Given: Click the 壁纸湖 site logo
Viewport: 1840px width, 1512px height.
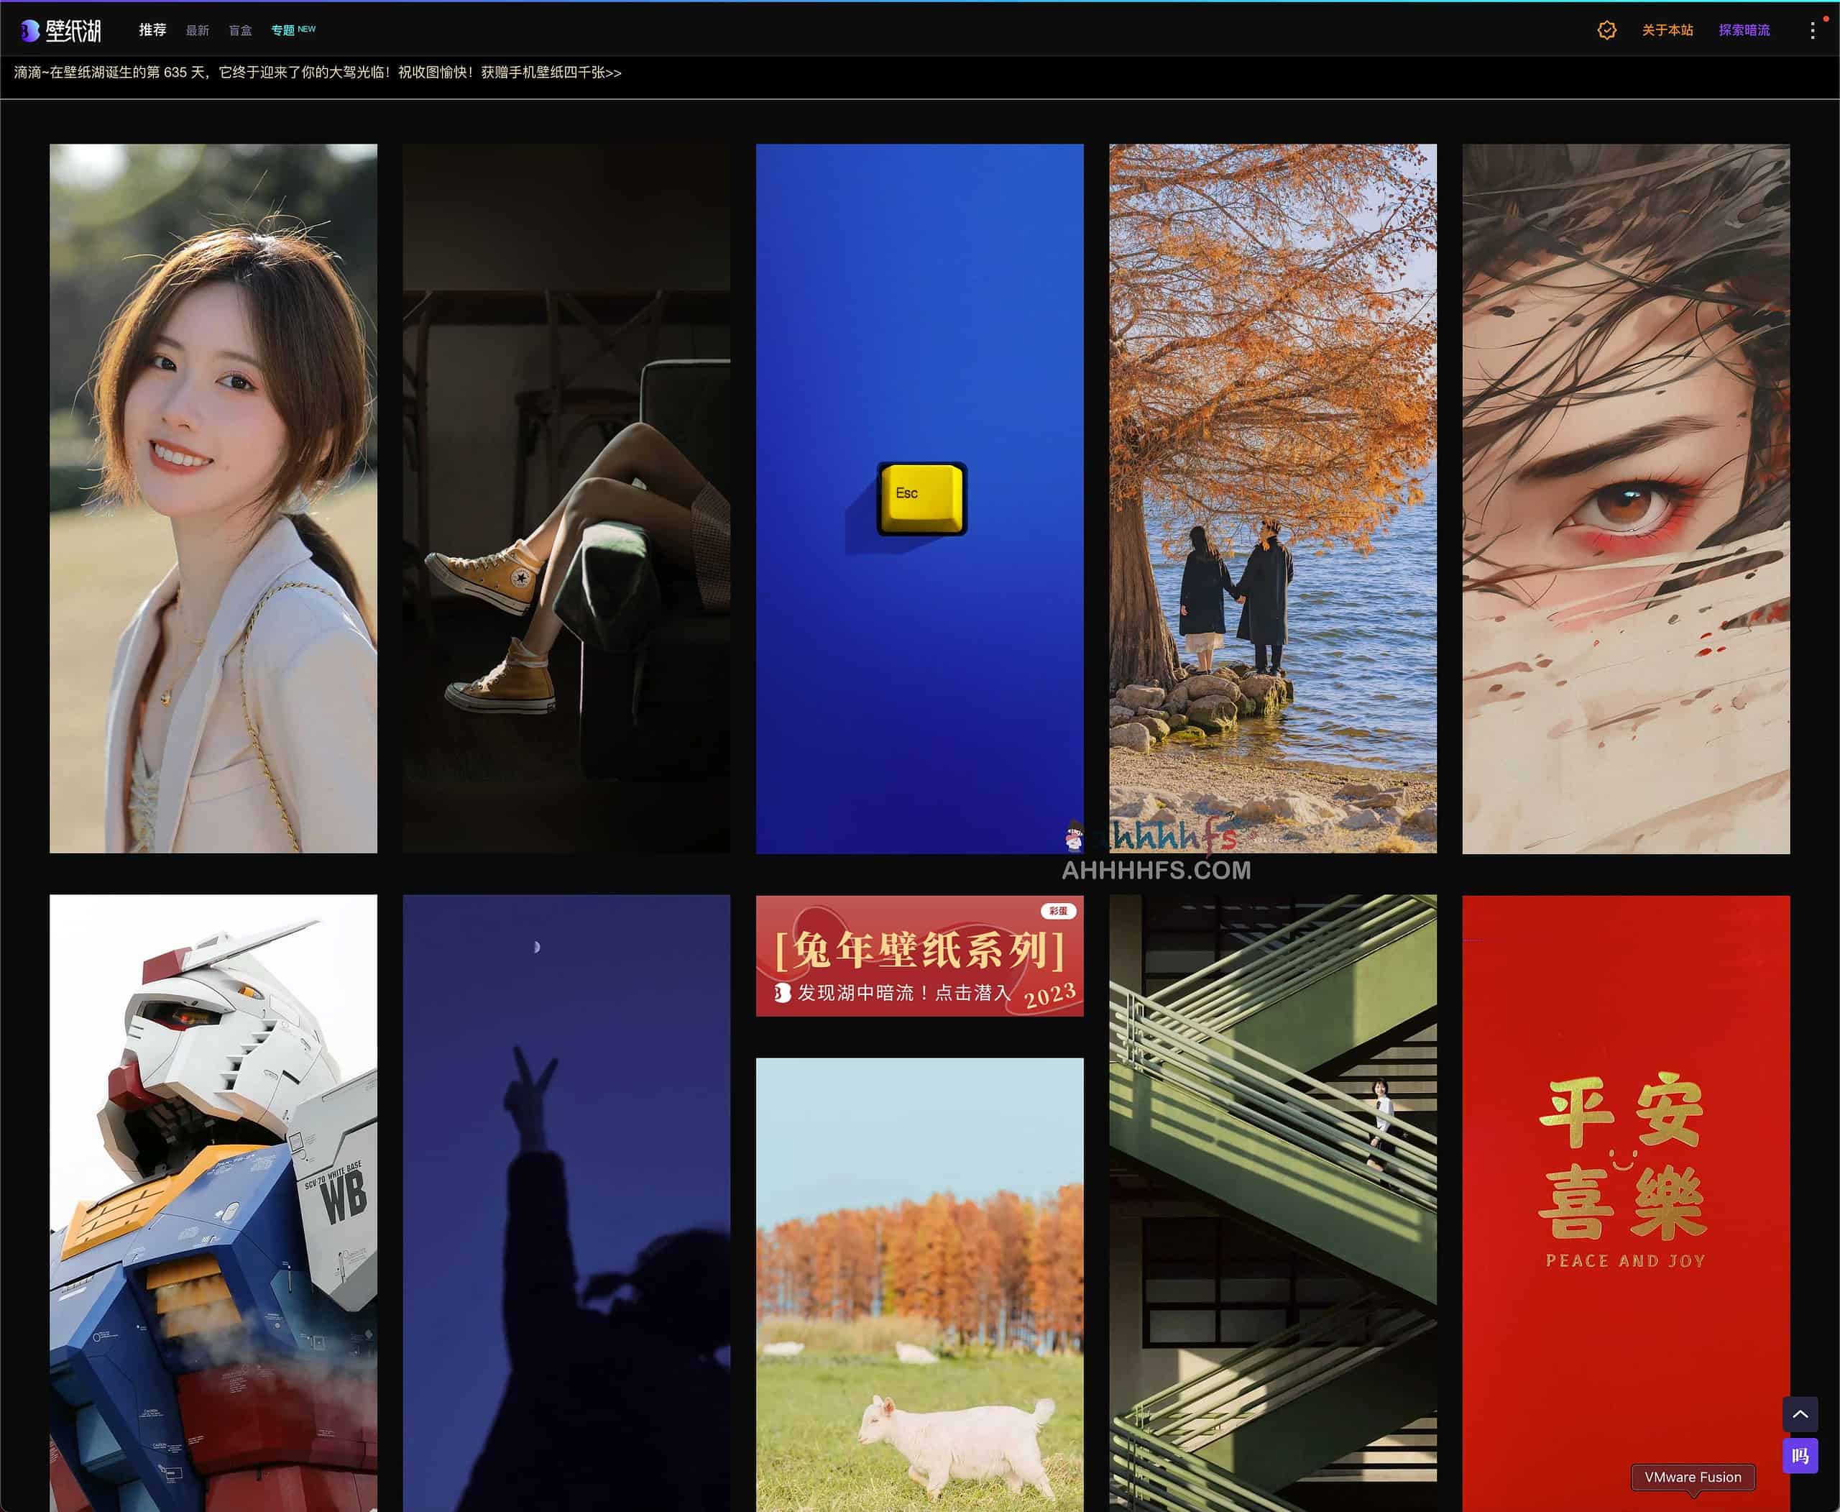Looking at the screenshot, I should [x=61, y=30].
